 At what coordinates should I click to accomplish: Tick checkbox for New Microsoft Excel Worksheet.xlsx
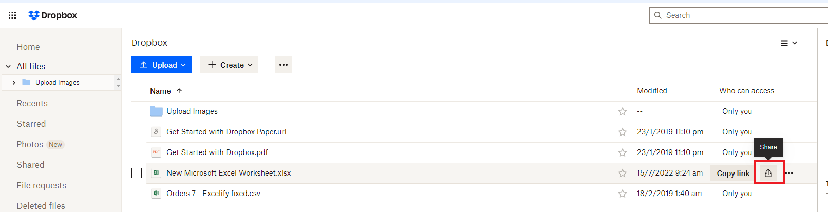[x=137, y=173]
